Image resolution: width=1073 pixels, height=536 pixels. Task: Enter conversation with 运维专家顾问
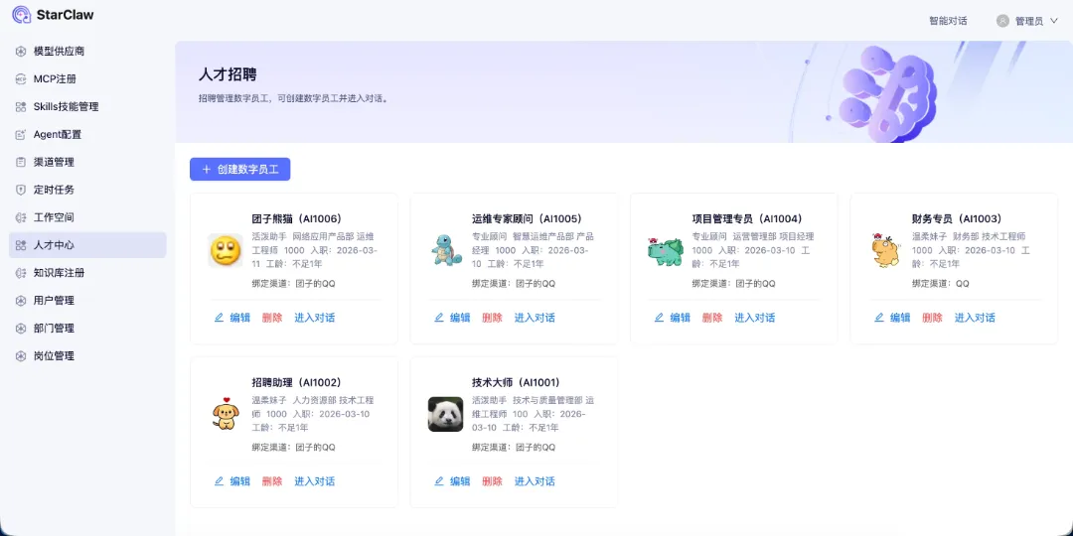point(535,318)
